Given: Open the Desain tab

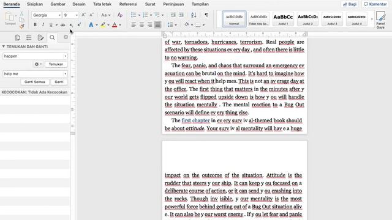Looking at the screenshot, I should [79, 4].
